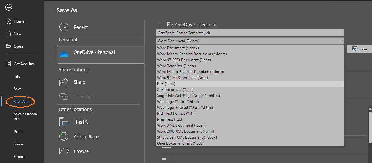Select OneDrive - Personal location
This screenshot has height=163, width=372.
click(x=101, y=55)
